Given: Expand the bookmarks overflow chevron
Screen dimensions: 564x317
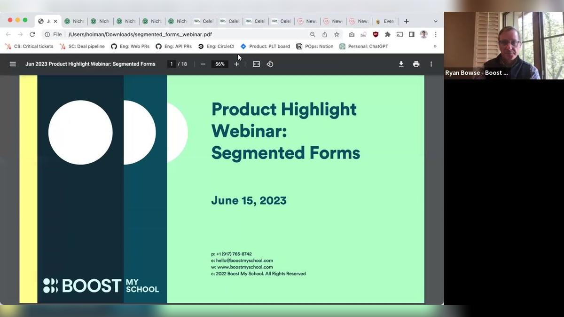Looking at the screenshot, I should (435, 46).
